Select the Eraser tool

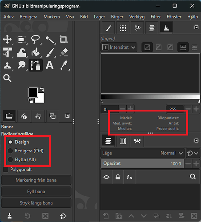point(64,52)
